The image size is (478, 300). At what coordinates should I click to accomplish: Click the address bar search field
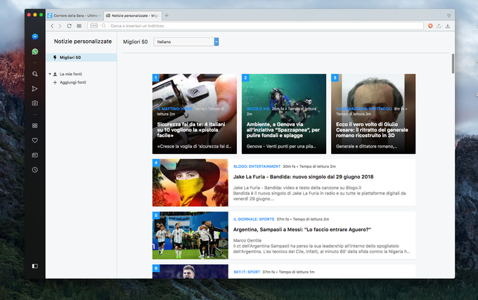[x=255, y=26]
